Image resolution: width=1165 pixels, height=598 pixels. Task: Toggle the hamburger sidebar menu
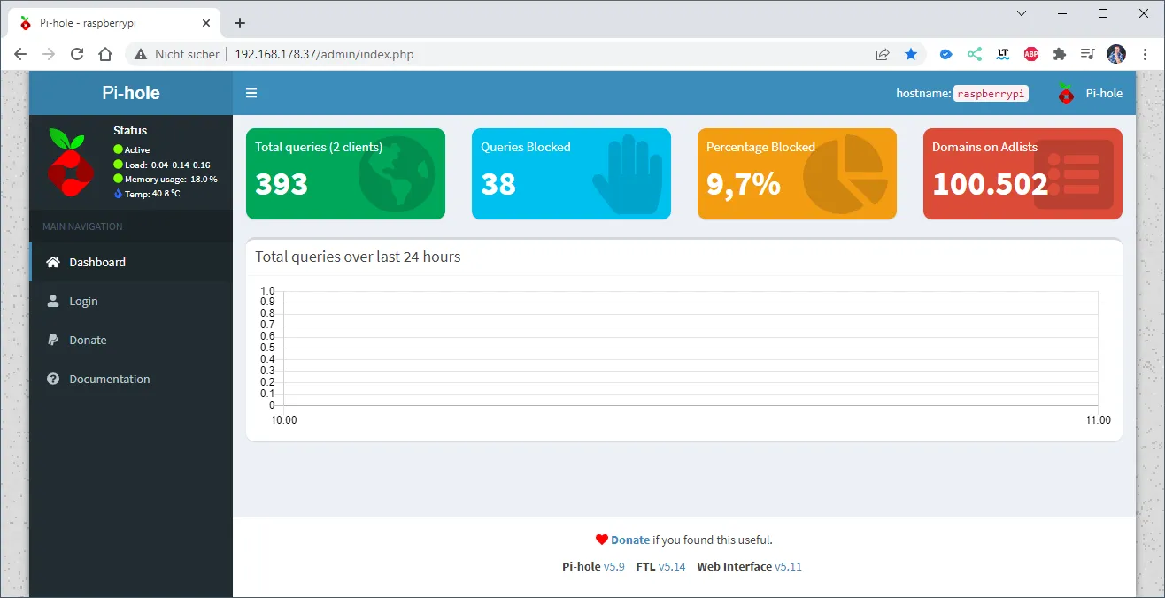coord(251,93)
